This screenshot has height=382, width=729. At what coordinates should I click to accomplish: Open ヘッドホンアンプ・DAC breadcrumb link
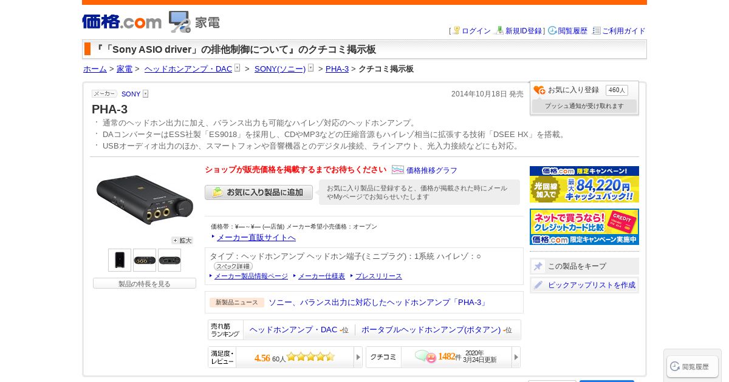188,69
